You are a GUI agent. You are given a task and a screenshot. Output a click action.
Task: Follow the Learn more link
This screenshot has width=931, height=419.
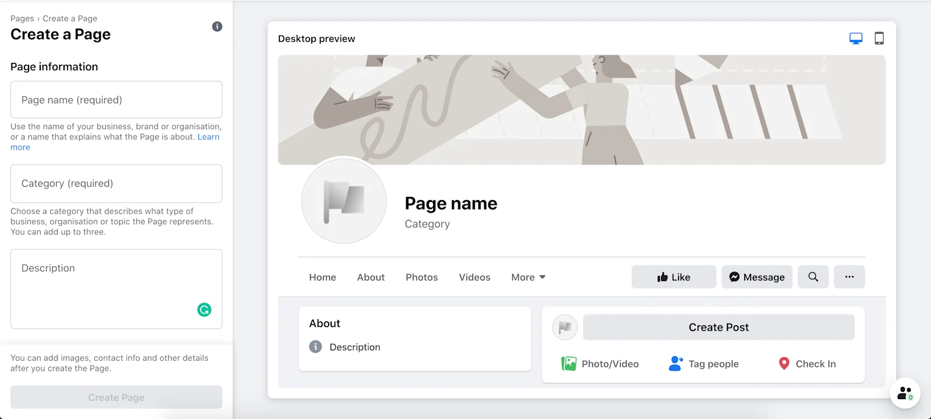point(208,137)
